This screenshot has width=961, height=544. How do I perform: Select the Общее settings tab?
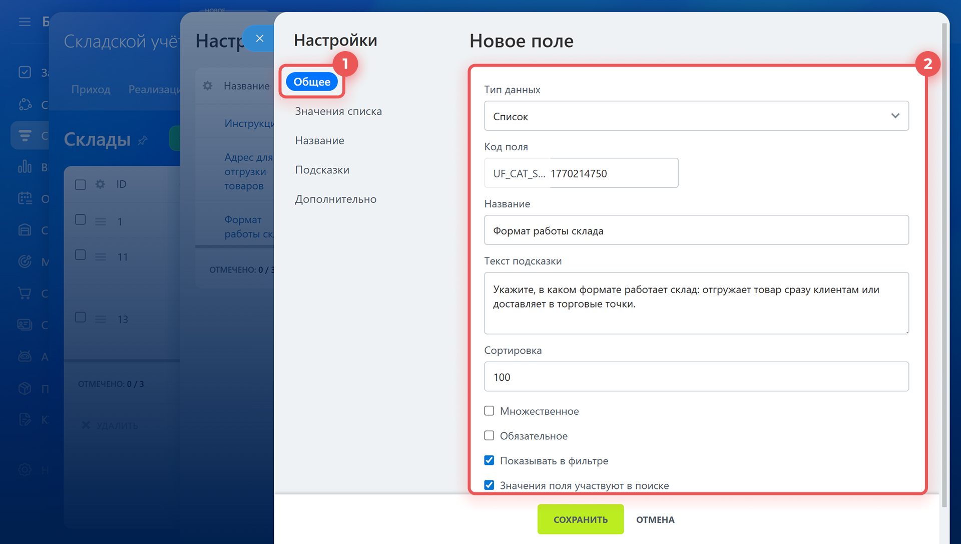pos(311,82)
